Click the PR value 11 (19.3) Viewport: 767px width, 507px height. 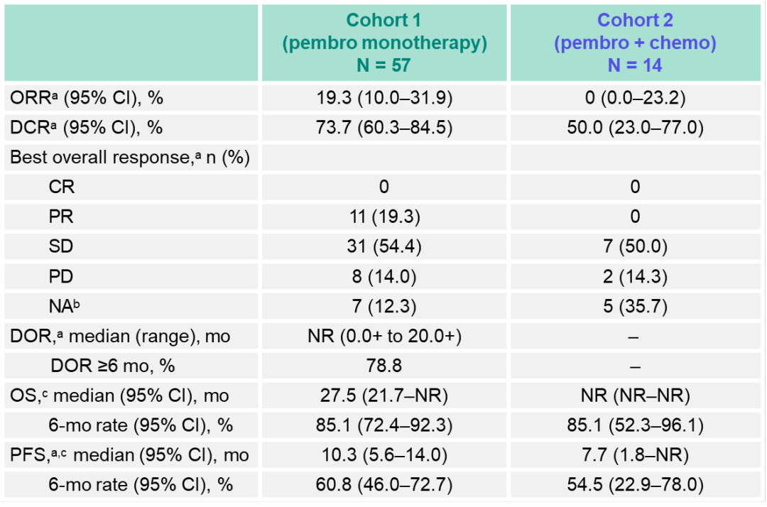coord(384,217)
